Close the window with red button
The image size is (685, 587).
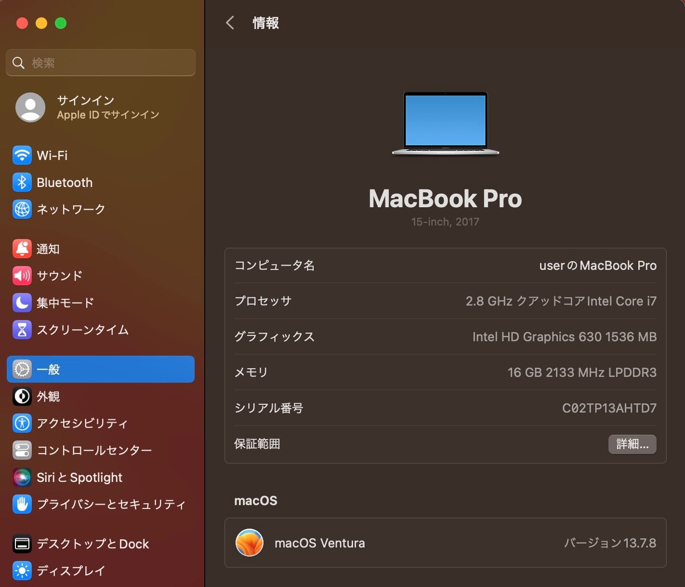click(22, 23)
